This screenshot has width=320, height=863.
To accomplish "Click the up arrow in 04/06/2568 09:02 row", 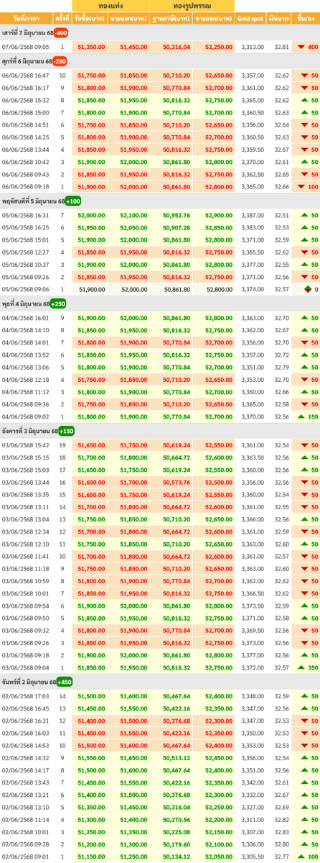I will coord(301,416).
